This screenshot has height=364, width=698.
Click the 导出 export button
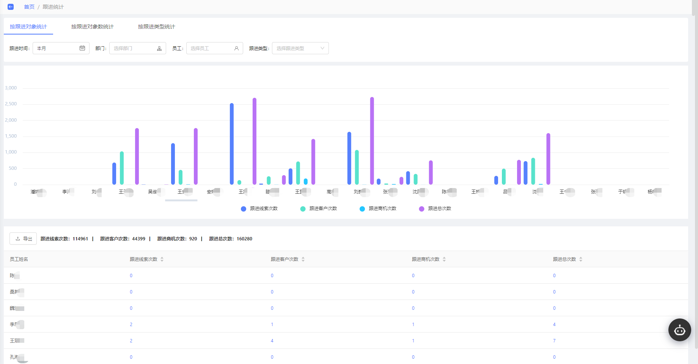(23, 238)
